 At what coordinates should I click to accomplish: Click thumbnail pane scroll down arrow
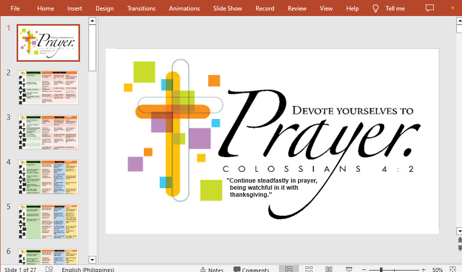pos(92,259)
